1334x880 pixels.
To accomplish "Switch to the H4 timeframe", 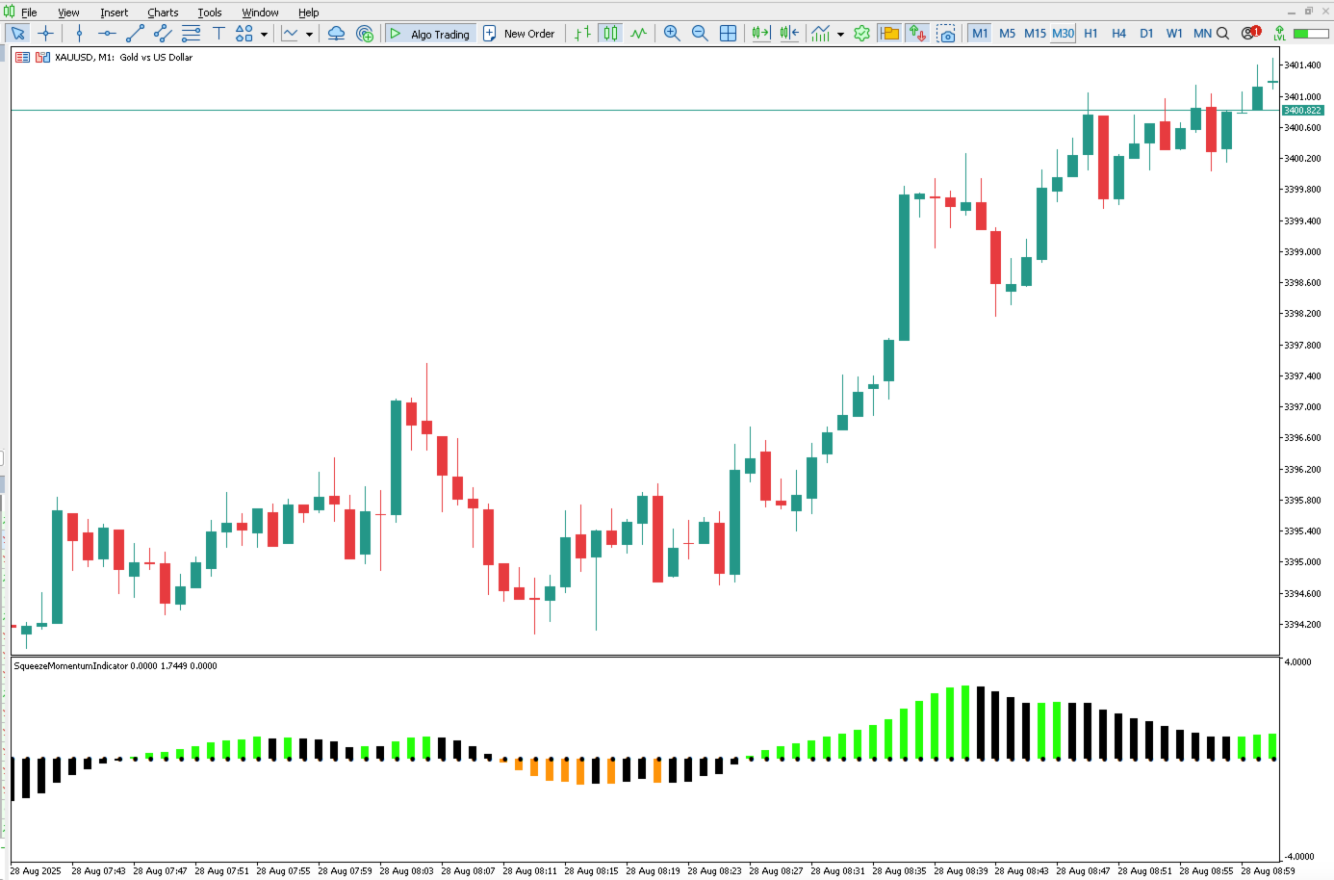I will 1118,34.
